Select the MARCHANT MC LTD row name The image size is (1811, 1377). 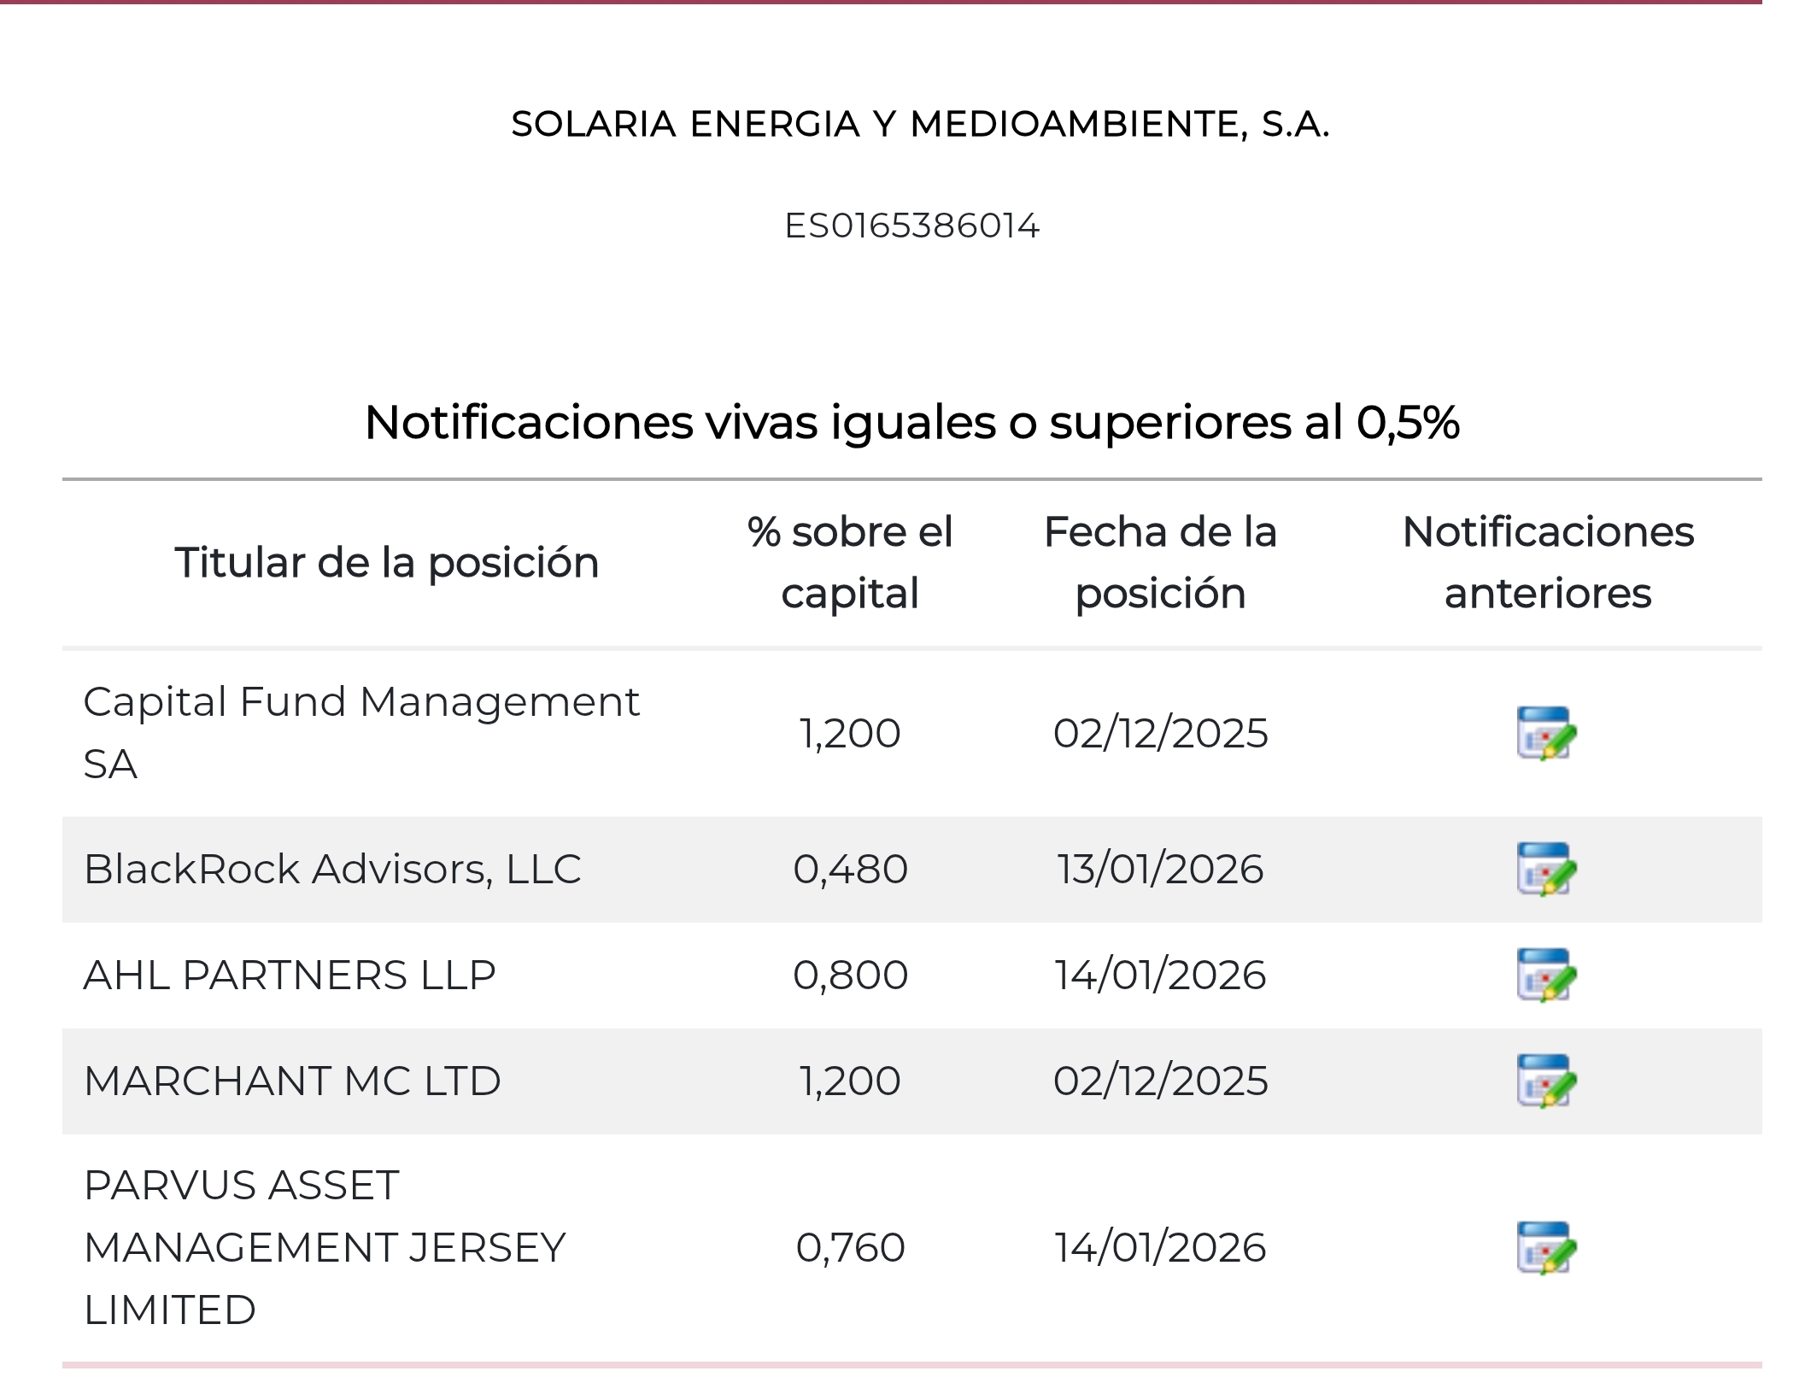pos(292,1081)
